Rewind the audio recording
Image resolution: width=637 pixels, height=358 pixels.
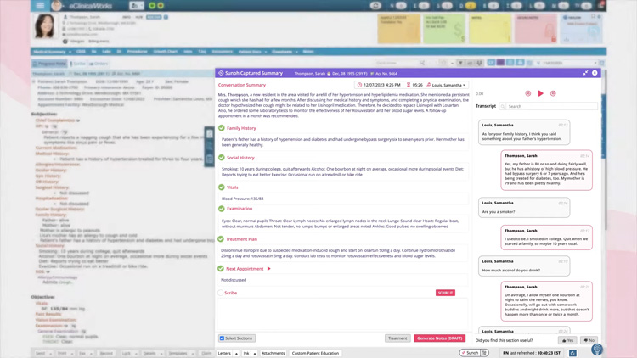pyautogui.click(x=527, y=93)
